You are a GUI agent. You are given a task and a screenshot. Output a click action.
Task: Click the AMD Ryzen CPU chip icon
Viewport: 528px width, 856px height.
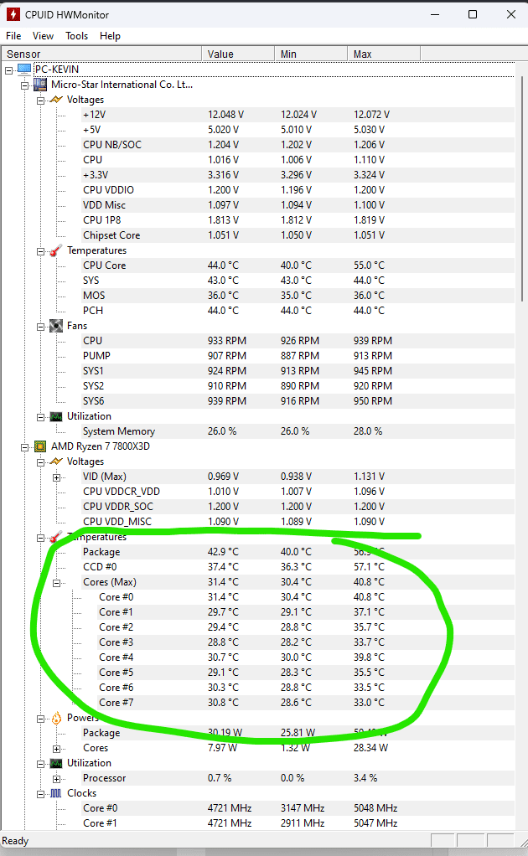pyautogui.click(x=40, y=446)
